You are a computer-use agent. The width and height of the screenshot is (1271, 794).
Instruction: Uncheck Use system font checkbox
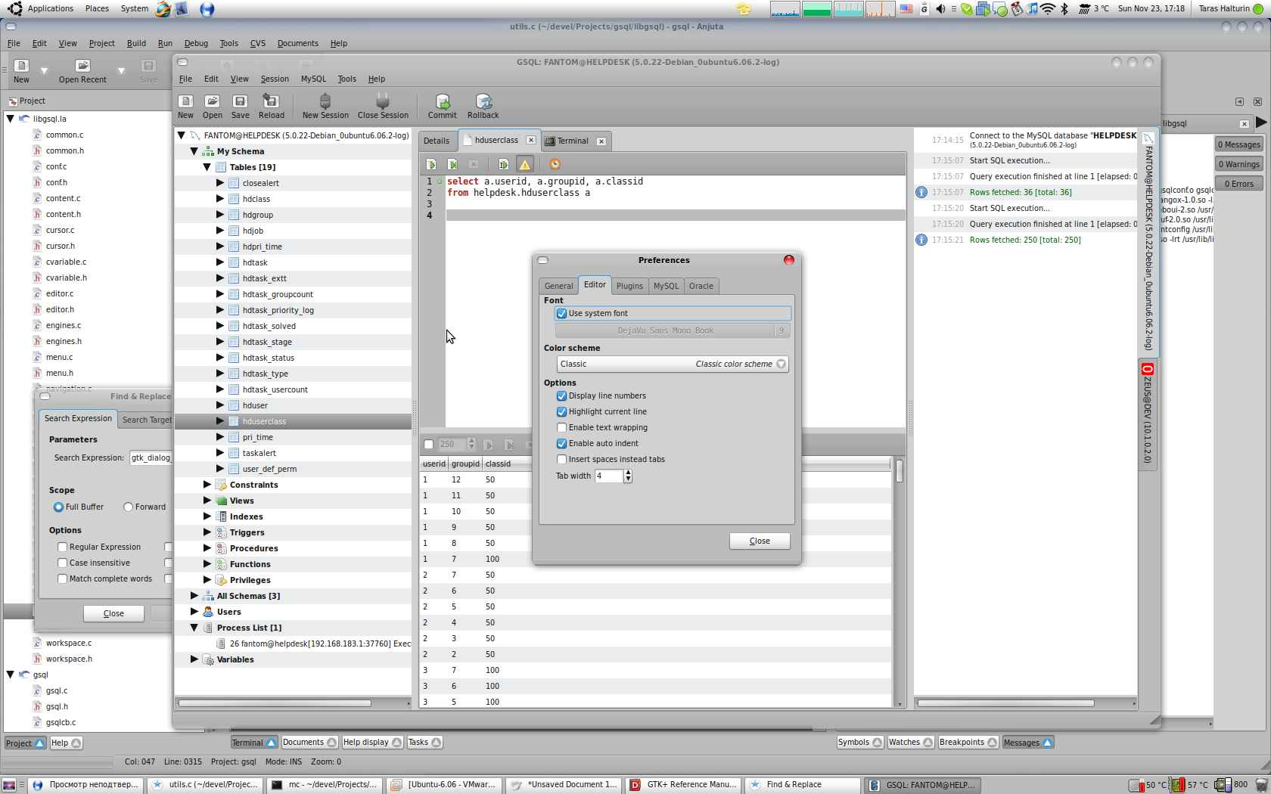tap(561, 313)
